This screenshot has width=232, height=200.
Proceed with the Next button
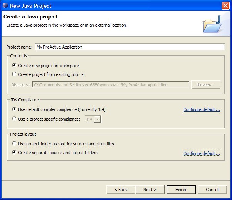(150, 190)
